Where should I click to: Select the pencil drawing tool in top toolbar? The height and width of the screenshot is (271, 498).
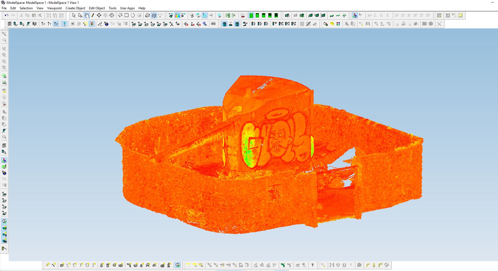coord(93,15)
